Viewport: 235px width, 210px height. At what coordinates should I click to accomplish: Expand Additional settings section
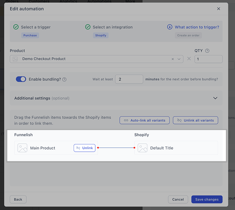click(116, 98)
